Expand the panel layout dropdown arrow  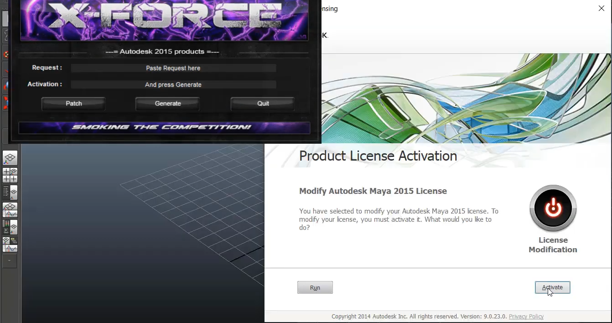[x=10, y=261]
